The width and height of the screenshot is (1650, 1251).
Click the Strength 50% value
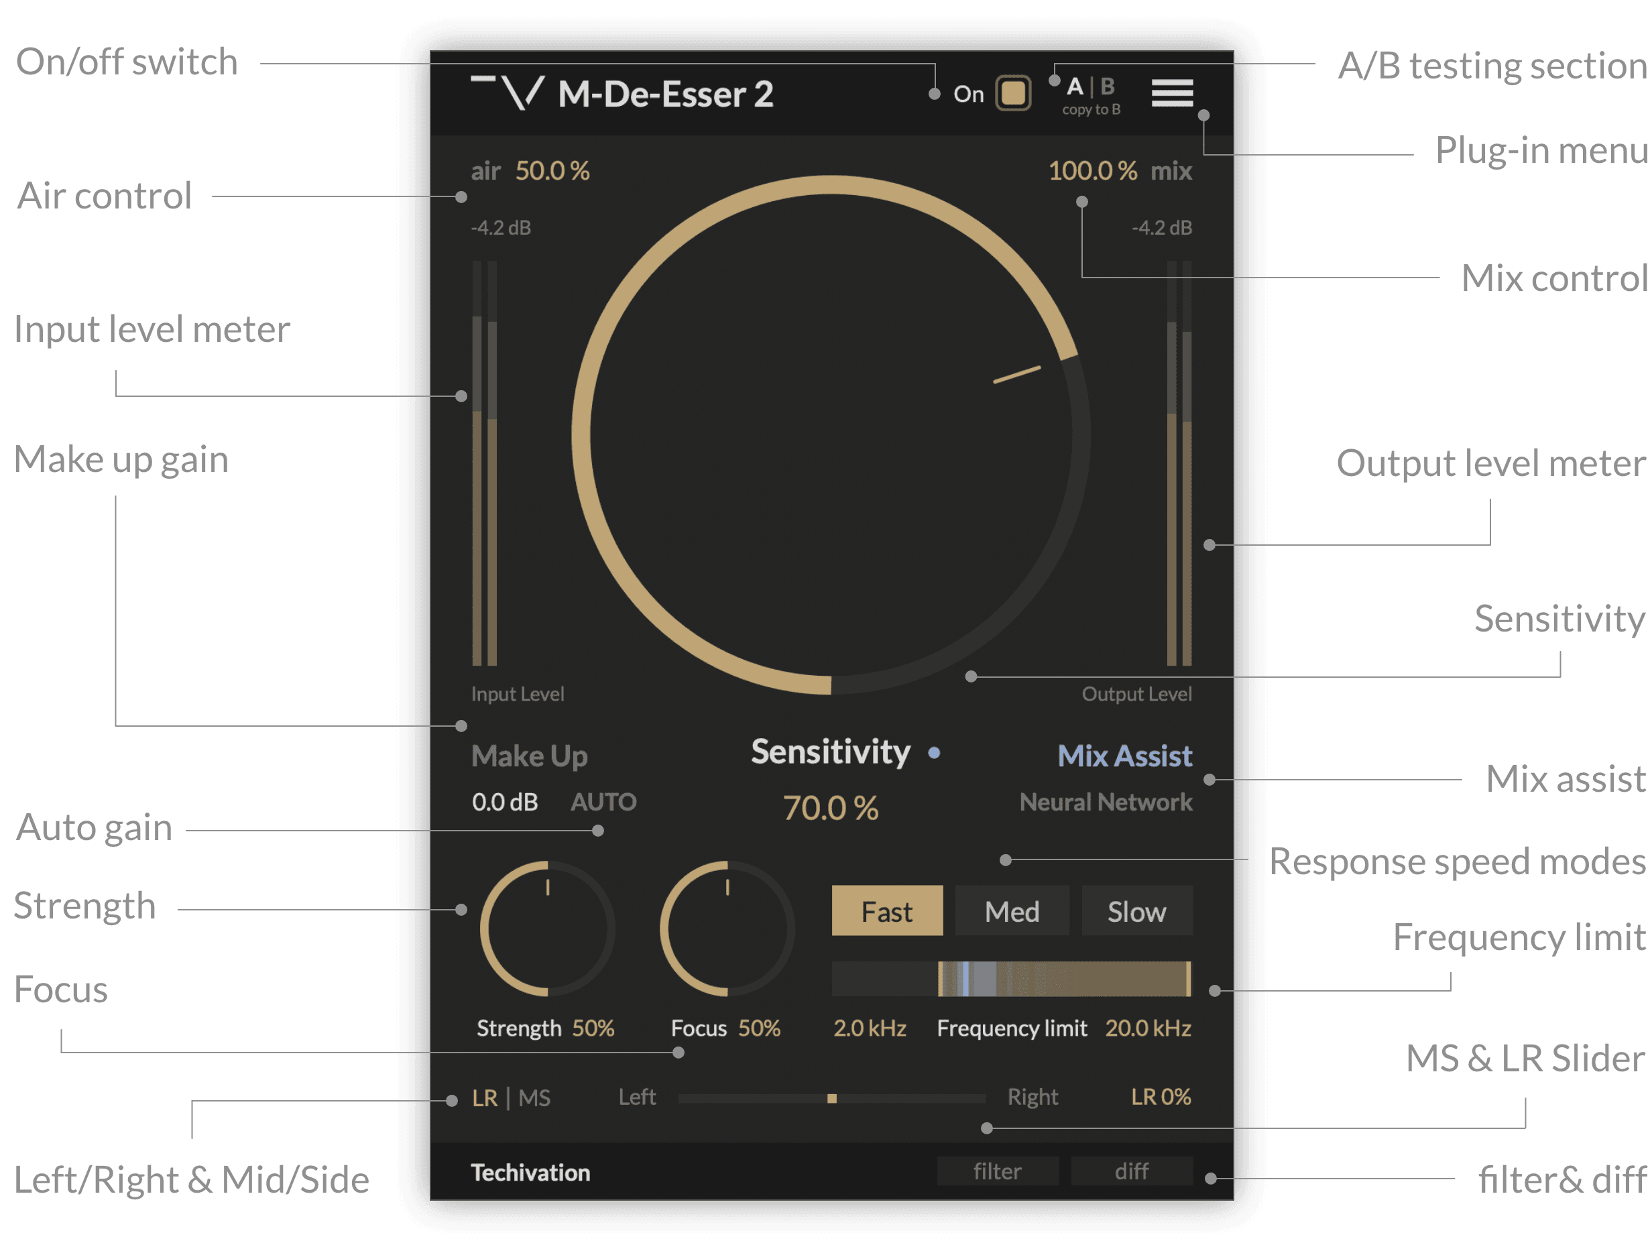tap(593, 1028)
